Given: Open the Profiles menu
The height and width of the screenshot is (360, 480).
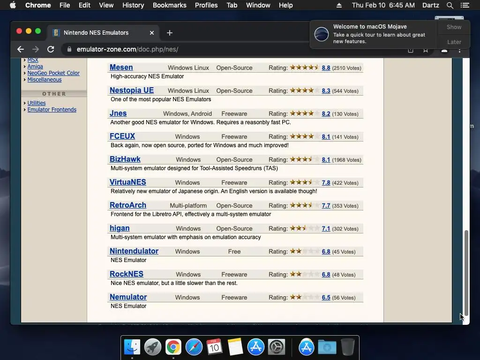Looking at the screenshot, I should click(206, 5).
